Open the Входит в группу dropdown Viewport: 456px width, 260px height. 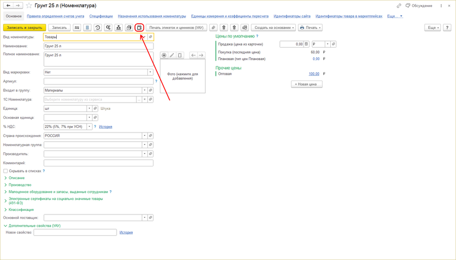point(144,90)
